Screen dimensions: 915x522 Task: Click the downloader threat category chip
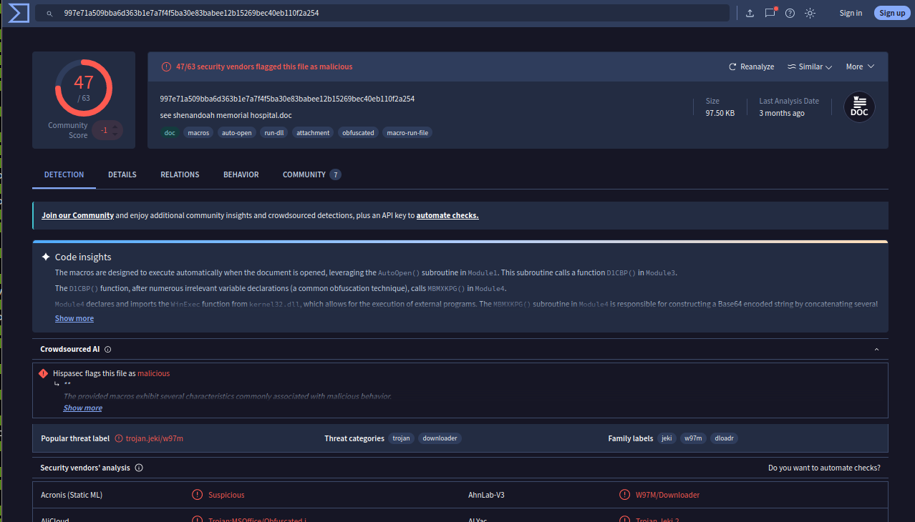tap(440, 438)
